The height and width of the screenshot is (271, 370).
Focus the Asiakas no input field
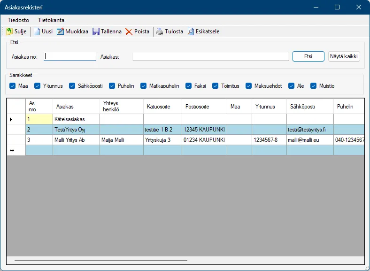click(70, 56)
